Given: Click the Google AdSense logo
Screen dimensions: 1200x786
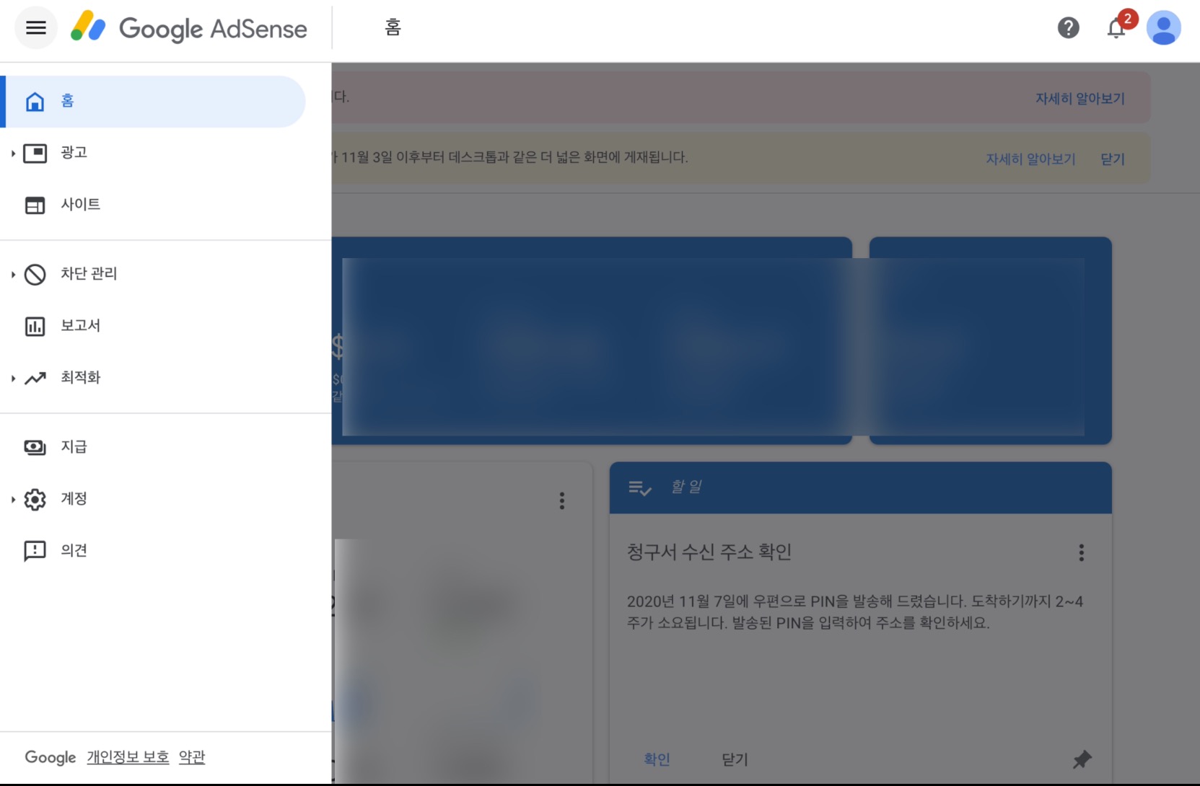Looking at the screenshot, I should coord(188,28).
